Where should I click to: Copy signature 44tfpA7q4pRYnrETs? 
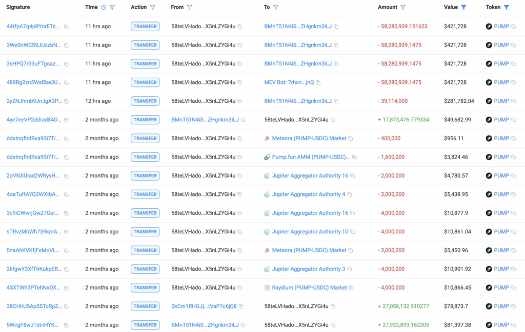click(x=66, y=27)
